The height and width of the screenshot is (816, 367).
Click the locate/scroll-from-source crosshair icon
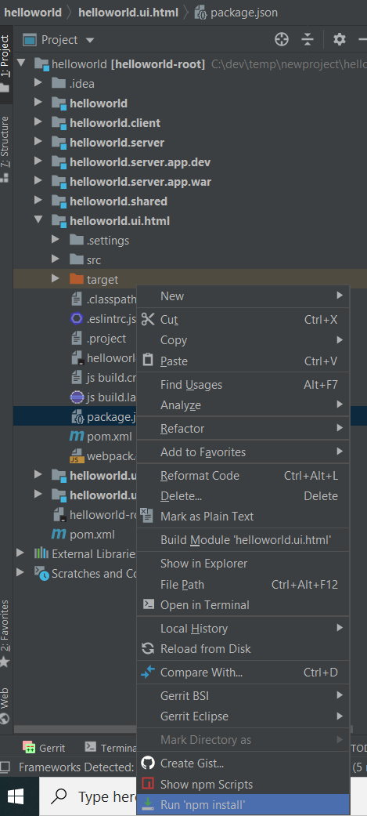point(281,39)
